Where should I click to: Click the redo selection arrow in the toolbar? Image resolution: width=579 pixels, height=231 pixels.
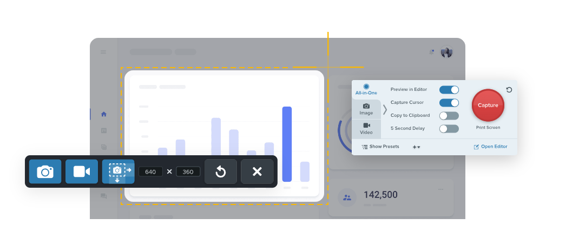point(221,171)
